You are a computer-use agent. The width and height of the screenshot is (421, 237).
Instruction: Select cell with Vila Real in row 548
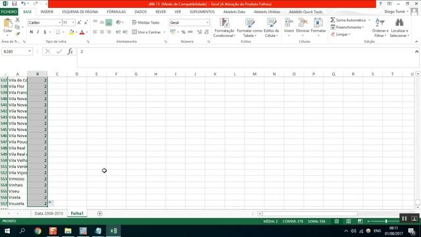18,148
